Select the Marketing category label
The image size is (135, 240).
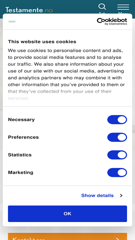point(21,172)
